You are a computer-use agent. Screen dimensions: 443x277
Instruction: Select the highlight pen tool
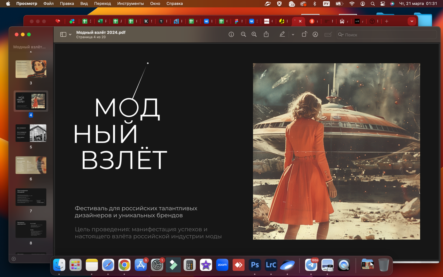(x=282, y=34)
